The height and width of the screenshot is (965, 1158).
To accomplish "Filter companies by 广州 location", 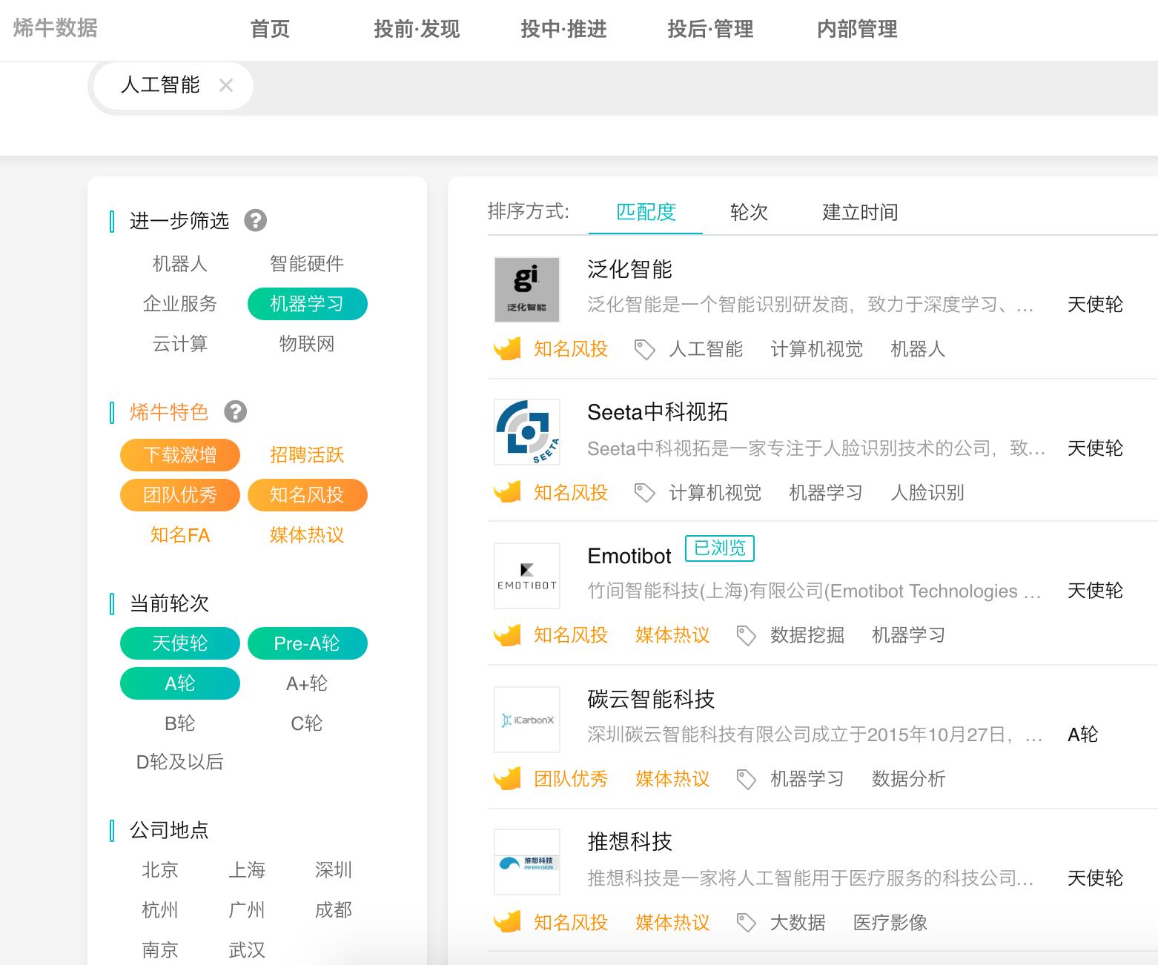I will (247, 910).
